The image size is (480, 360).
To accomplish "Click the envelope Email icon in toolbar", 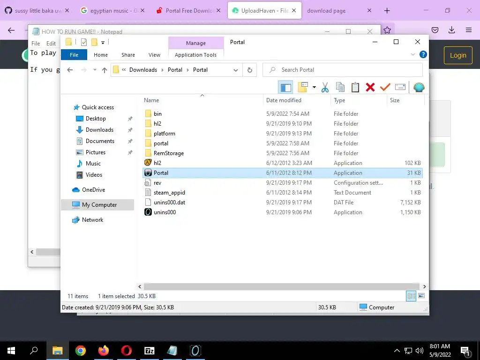I will pos(400,87).
